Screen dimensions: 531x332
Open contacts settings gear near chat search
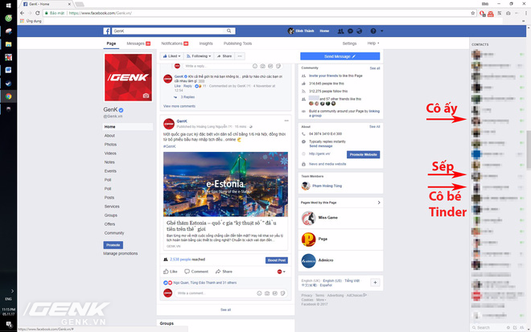(x=508, y=328)
